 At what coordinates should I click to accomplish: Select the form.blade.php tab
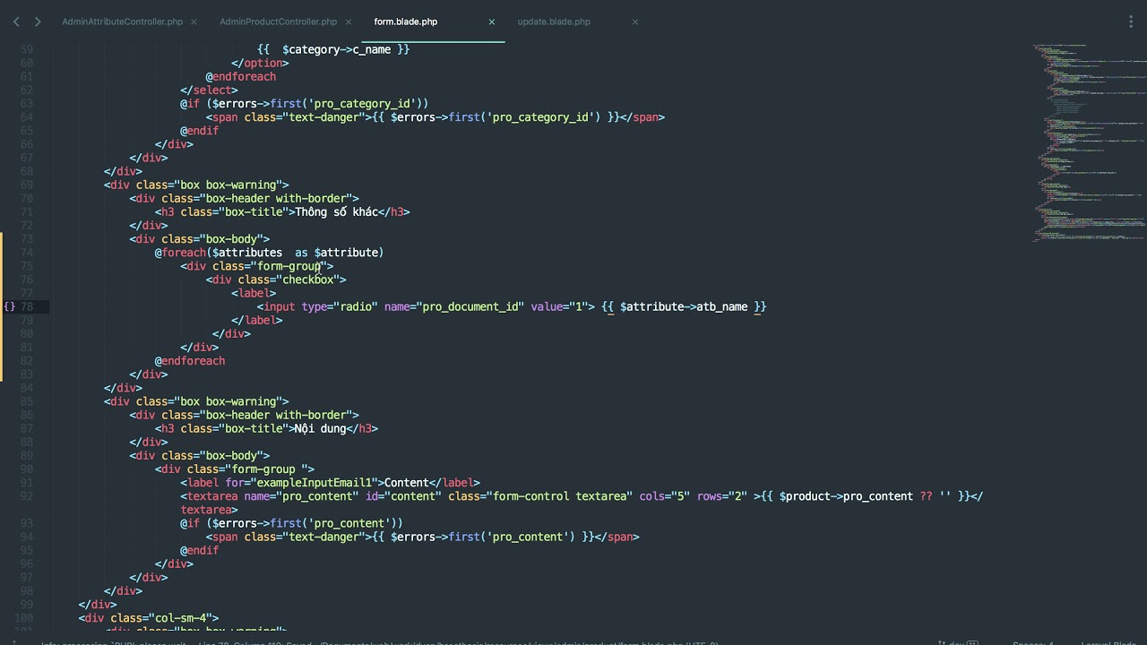pyautogui.click(x=406, y=21)
